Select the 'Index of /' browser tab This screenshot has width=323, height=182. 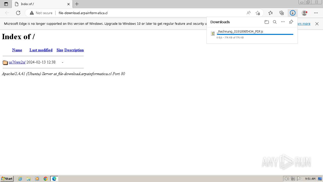(42, 4)
